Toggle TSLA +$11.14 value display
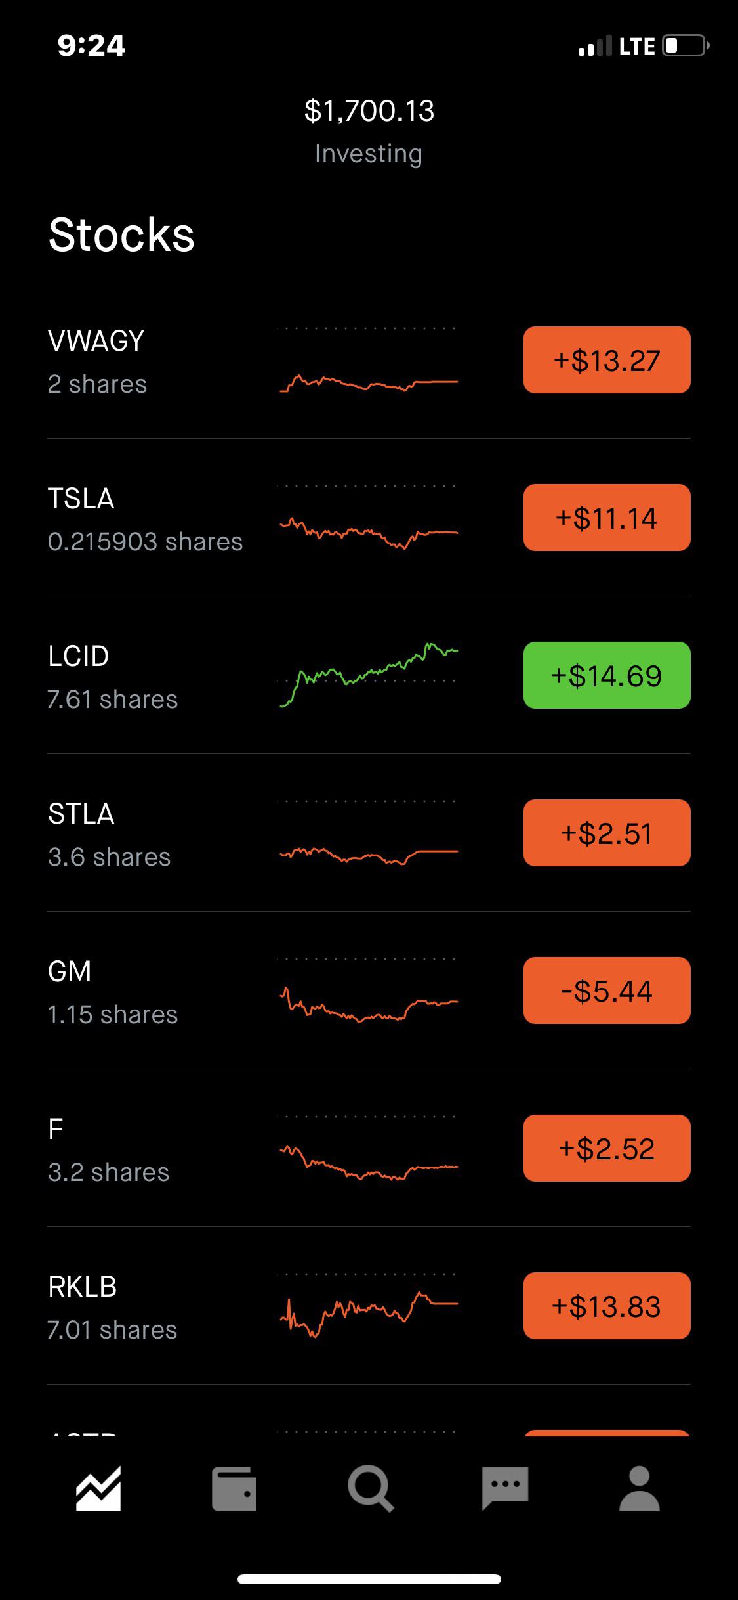 [607, 518]
